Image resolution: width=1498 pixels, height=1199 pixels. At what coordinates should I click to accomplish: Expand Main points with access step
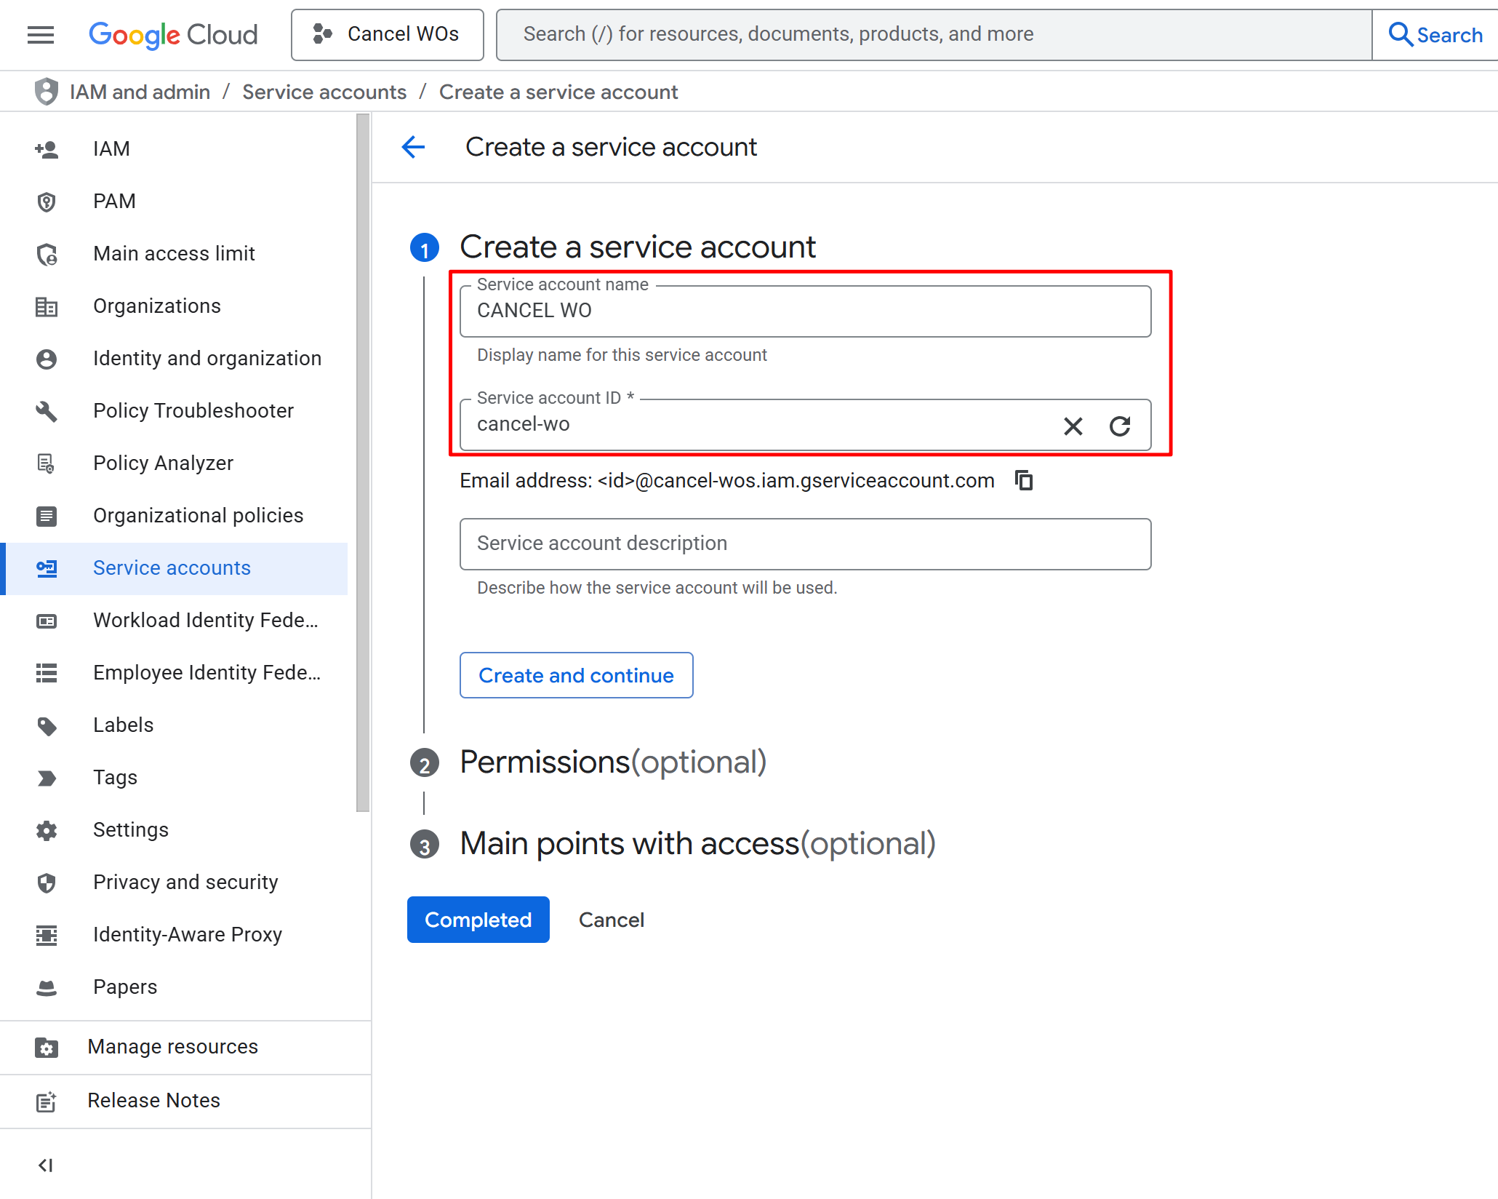click(697, 844)
